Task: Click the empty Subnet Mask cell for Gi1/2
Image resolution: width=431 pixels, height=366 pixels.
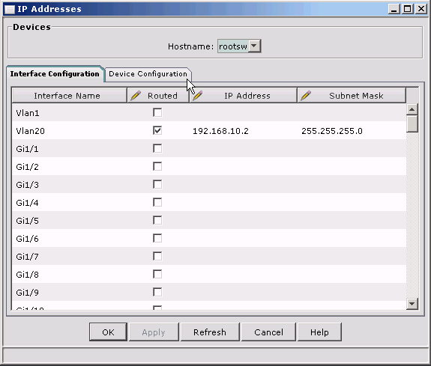Action: click(x=352, y=166)
